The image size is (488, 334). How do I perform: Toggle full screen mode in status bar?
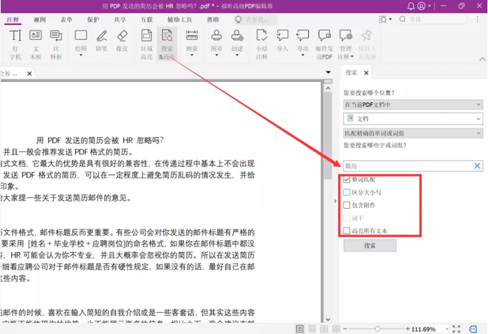(456, 328)
